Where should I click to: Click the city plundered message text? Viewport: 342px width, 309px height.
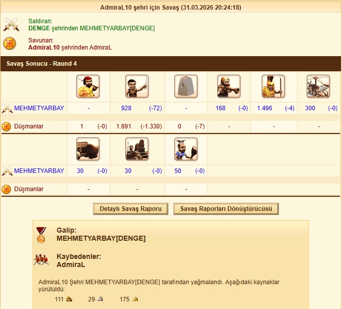click(x=159, y=285)
